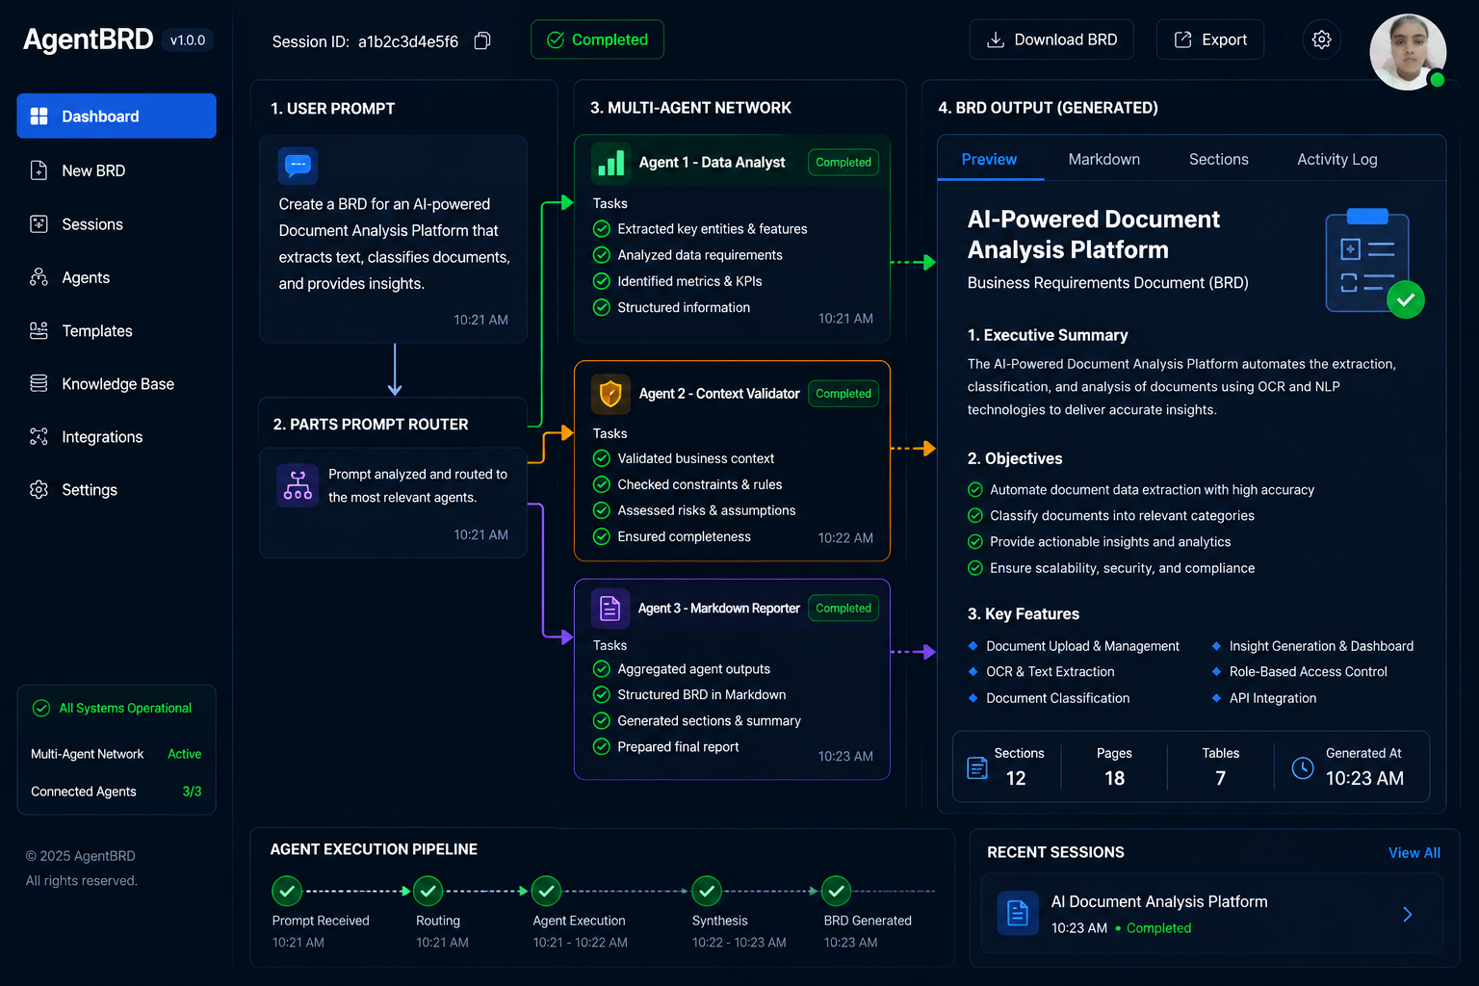This screenshot has height=986, width=1479.
Task: Click the Export button
Action: point(1209,39)
